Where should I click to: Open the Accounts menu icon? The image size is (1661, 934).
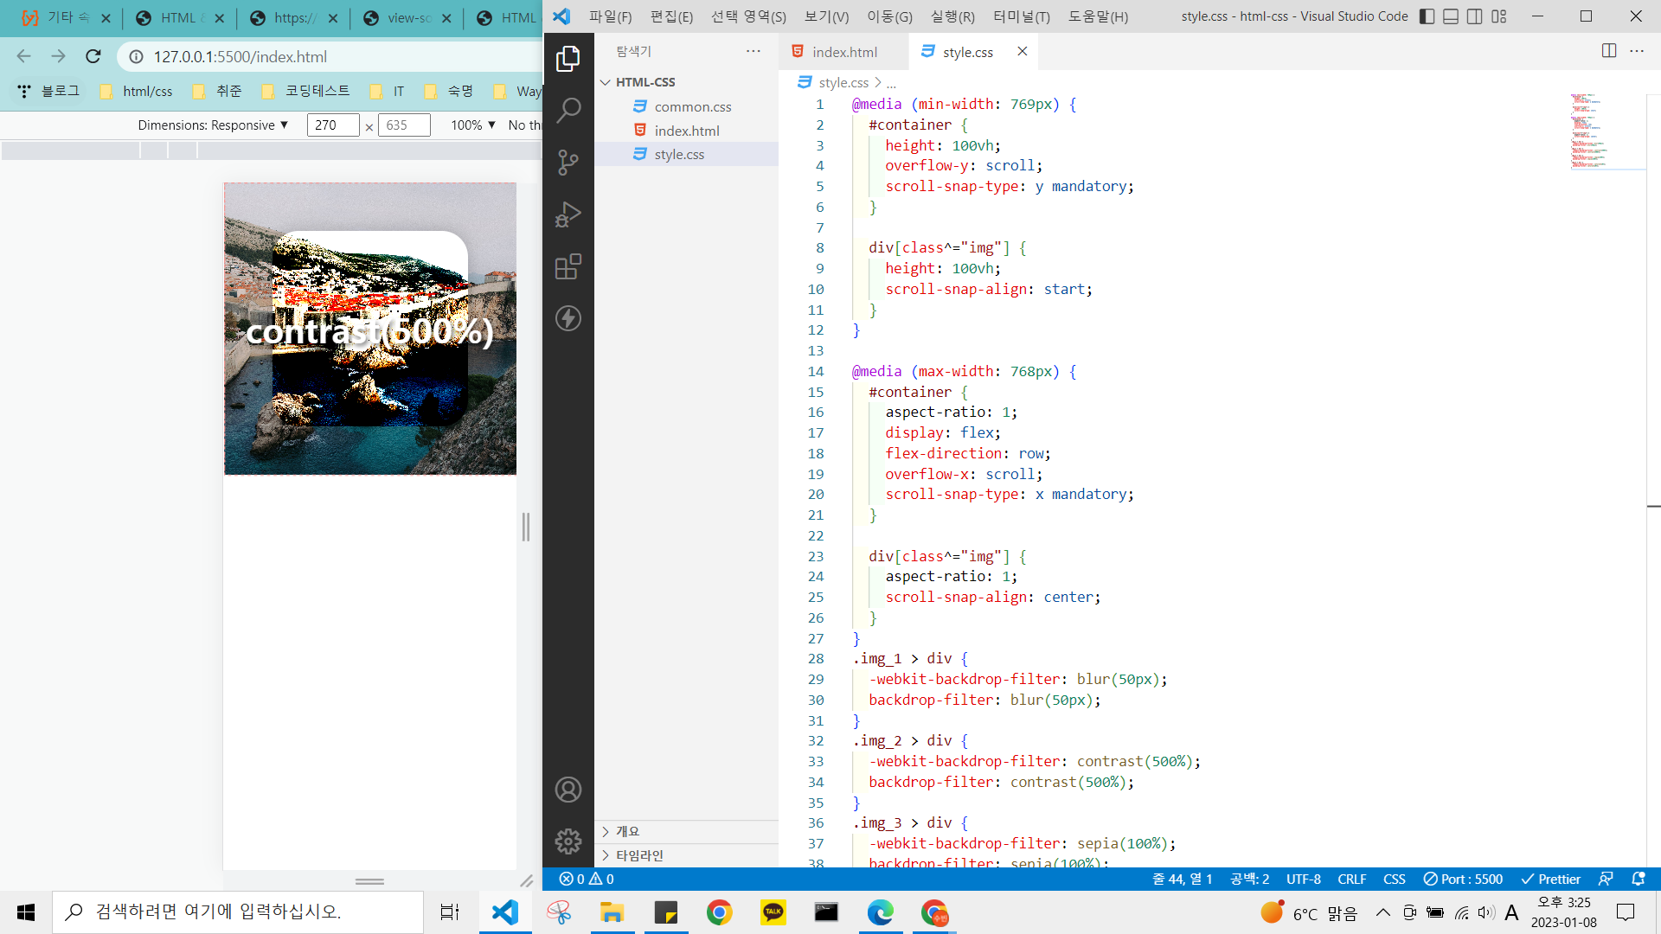[568, 790]
